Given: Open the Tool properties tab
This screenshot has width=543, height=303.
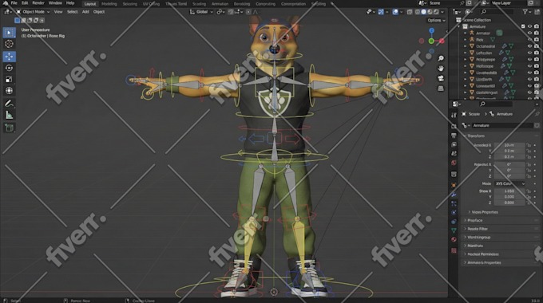Looking at the screenshot, I should pyautogui.click(x=454, y=115).
